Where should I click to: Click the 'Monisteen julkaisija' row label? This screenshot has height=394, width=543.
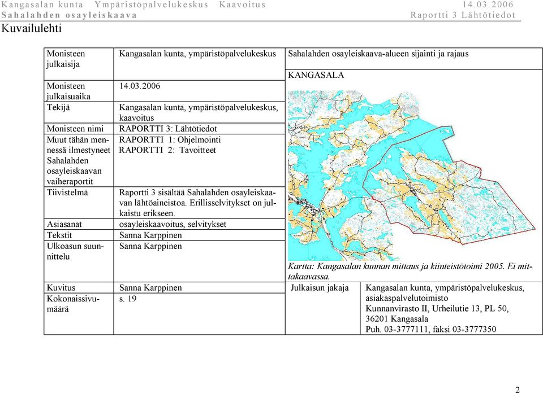tap(66, 59)
